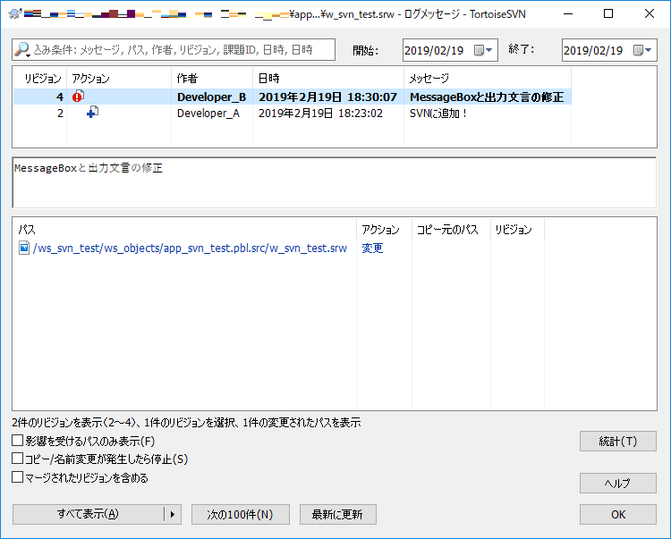Click the modified action icon of revision 4

click(78, 97)
